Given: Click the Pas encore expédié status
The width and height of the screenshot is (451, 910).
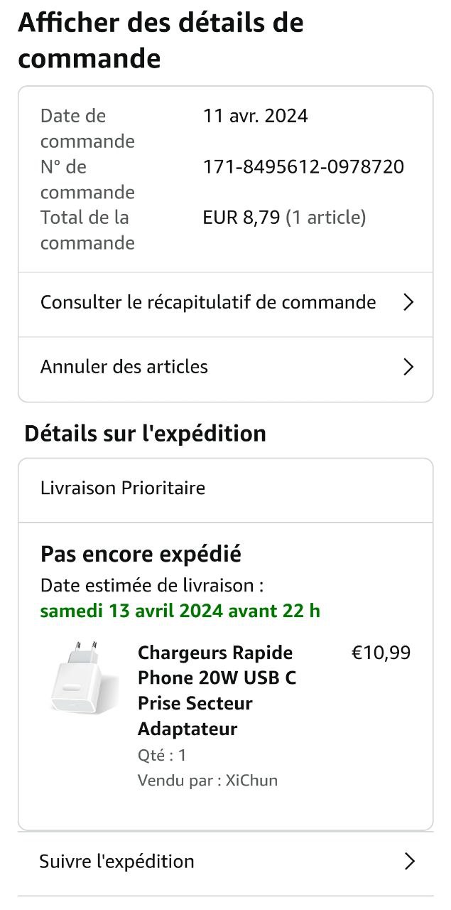Looking at the screenshot, I should [141, 554].
